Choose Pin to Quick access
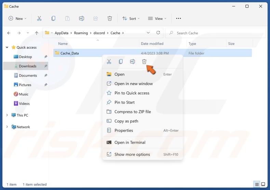270x190 pixels. [x=143, y=93]
